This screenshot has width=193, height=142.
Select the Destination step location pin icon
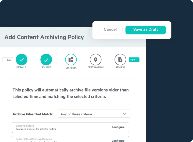pyautogui.click(x=95, y=60)
